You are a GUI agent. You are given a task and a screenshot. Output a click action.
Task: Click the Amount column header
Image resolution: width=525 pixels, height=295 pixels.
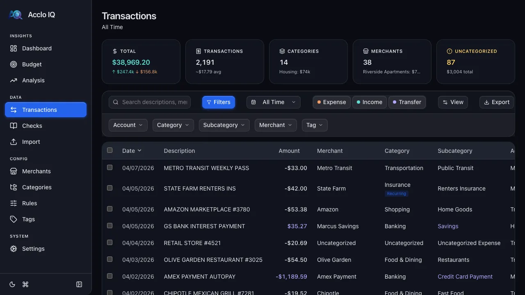coord(289,151)
